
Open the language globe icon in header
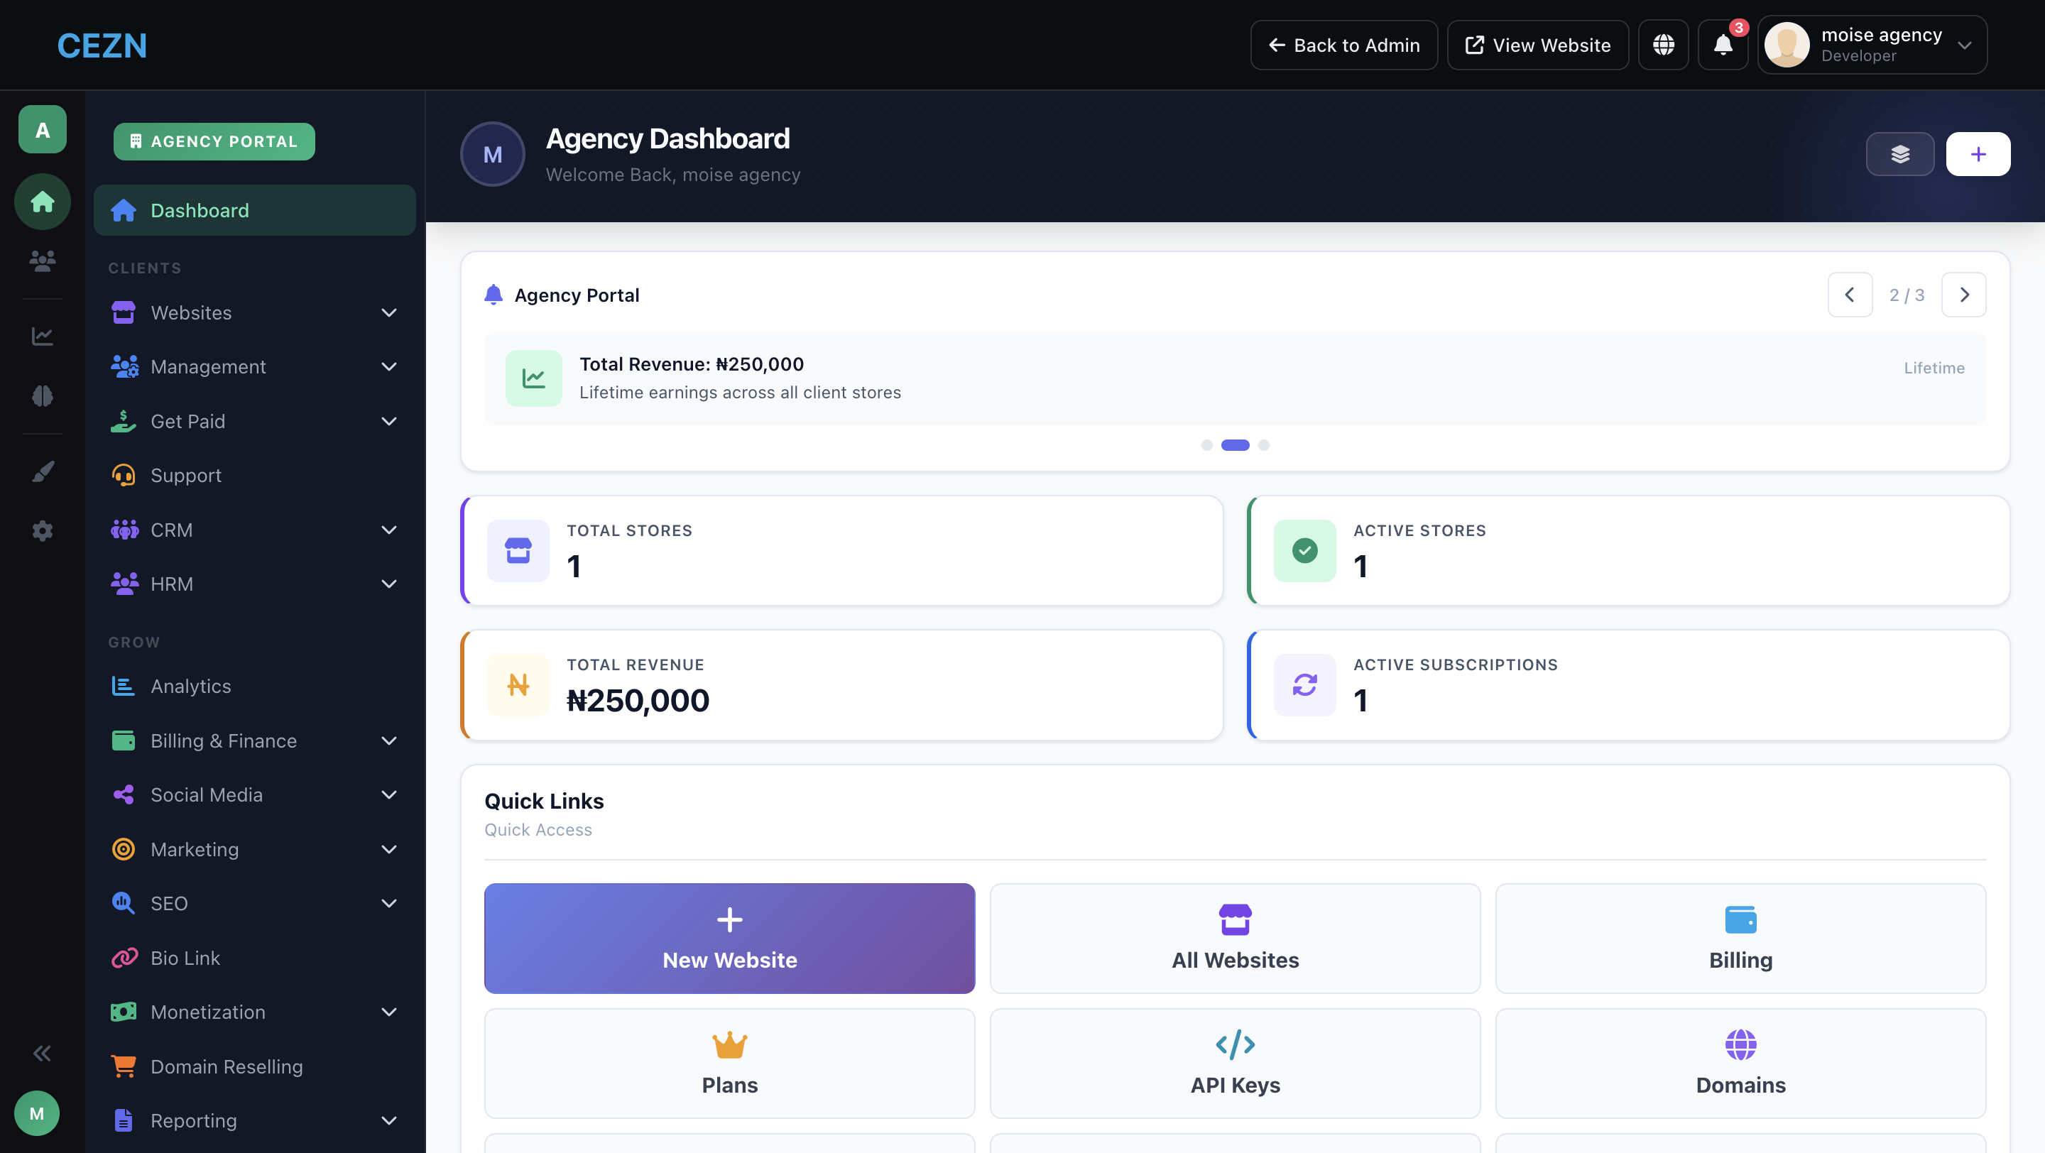[x=1663, y=45]
